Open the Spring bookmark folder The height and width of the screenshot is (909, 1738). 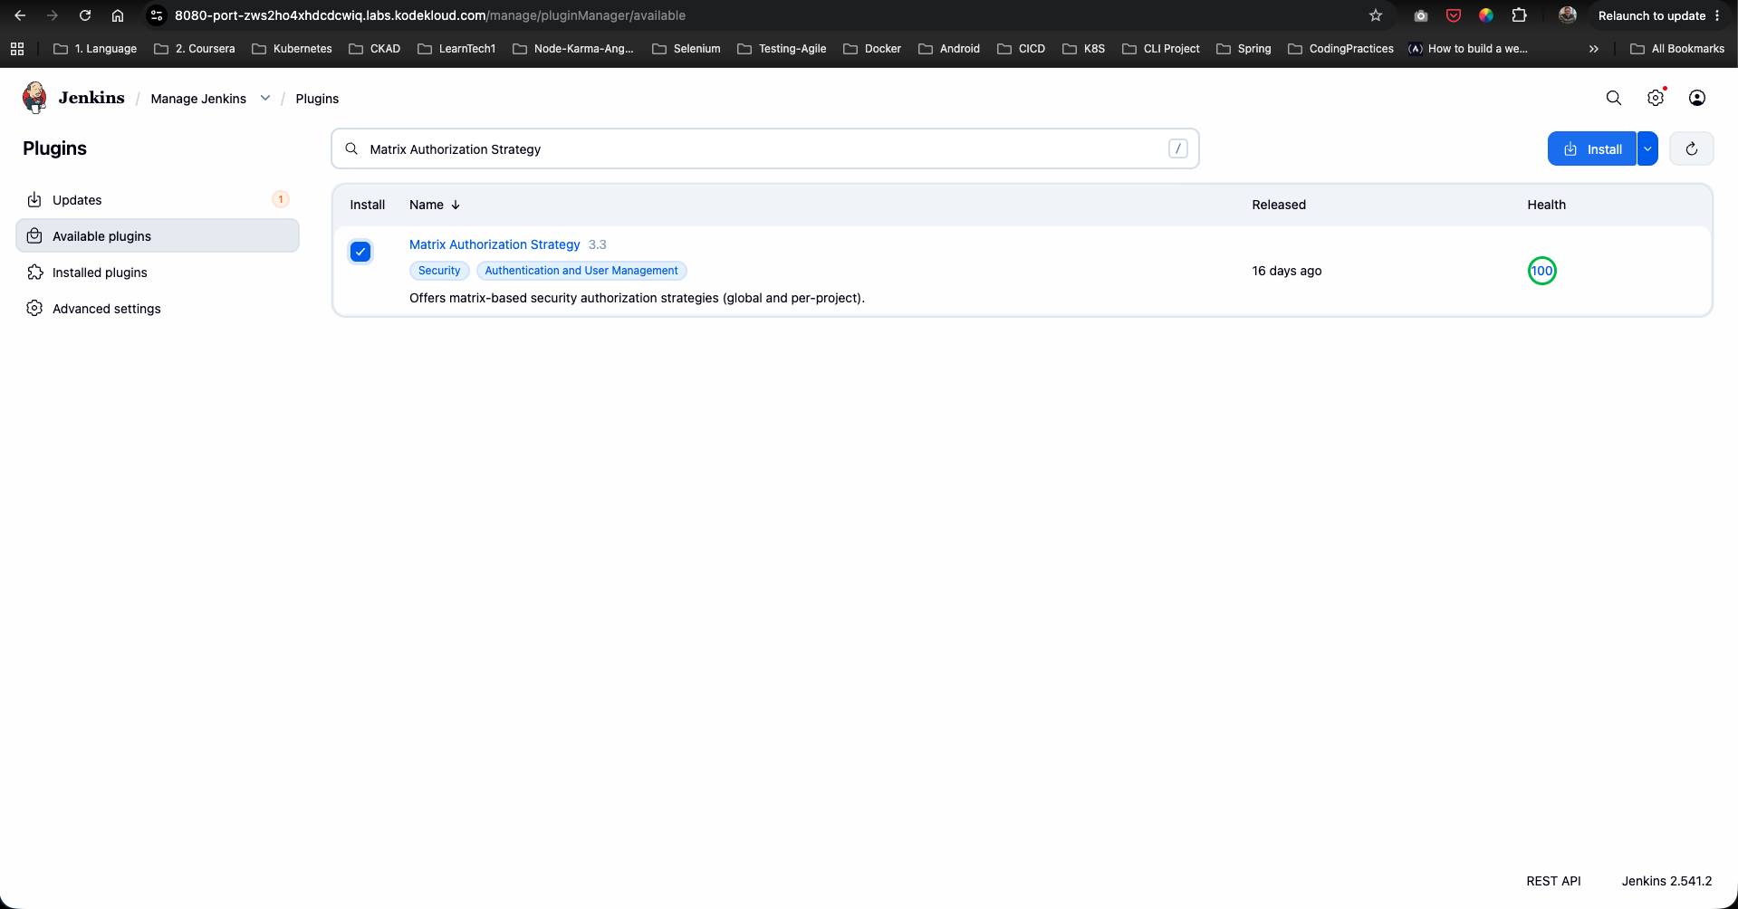coord(1243,49)
